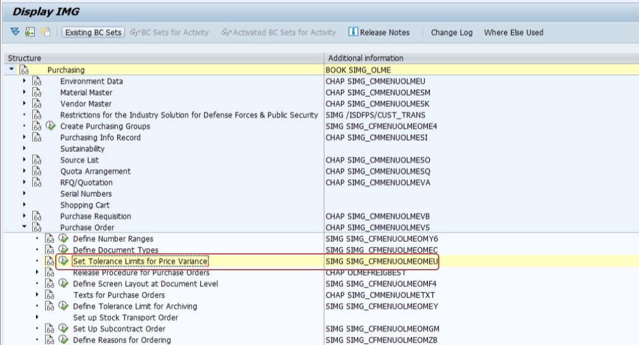Open documentation icon for Vendor Master

(37, 104)
